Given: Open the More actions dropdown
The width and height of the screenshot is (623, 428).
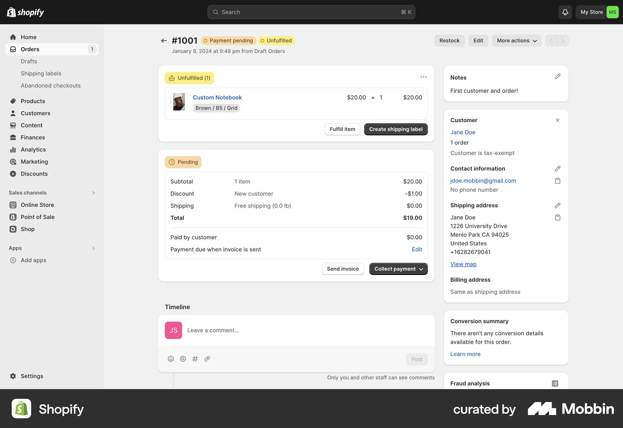Looking at the screenshot, I should click(x=516, y=41).
